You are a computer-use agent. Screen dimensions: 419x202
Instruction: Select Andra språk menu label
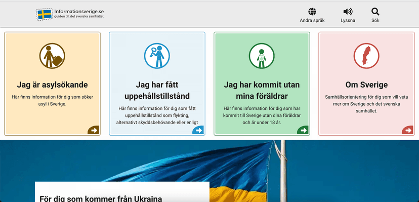coord(312,21)
